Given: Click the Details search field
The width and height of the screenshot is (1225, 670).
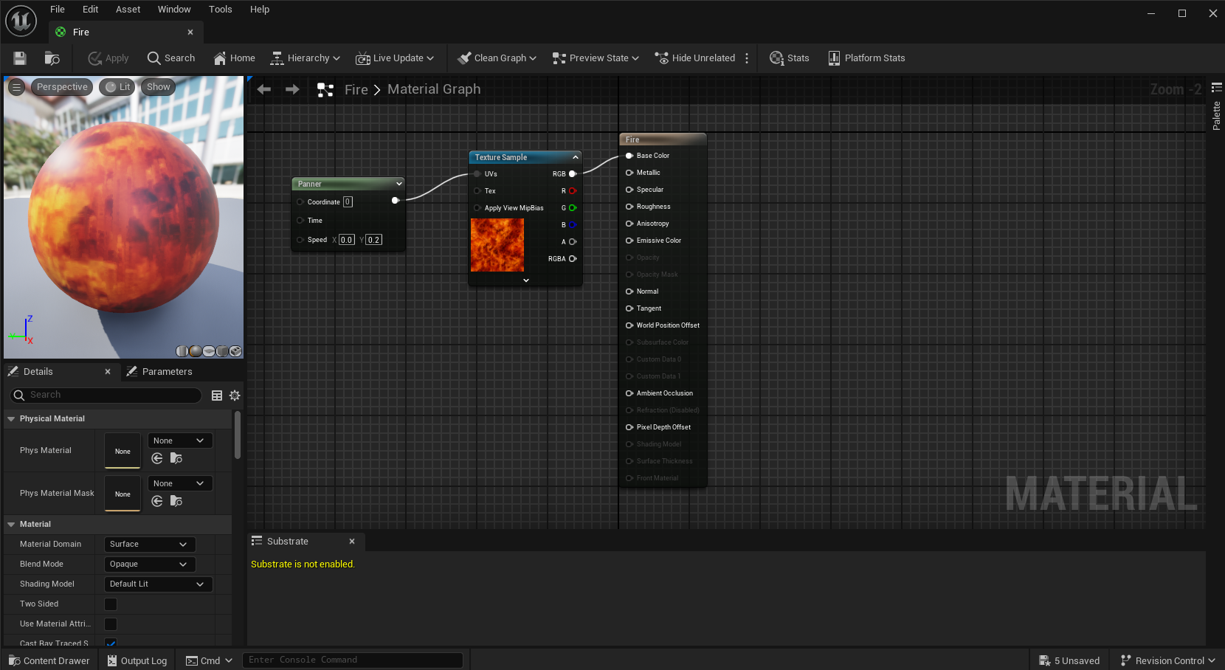Looking at the screenshot, I should click(106, 396).
